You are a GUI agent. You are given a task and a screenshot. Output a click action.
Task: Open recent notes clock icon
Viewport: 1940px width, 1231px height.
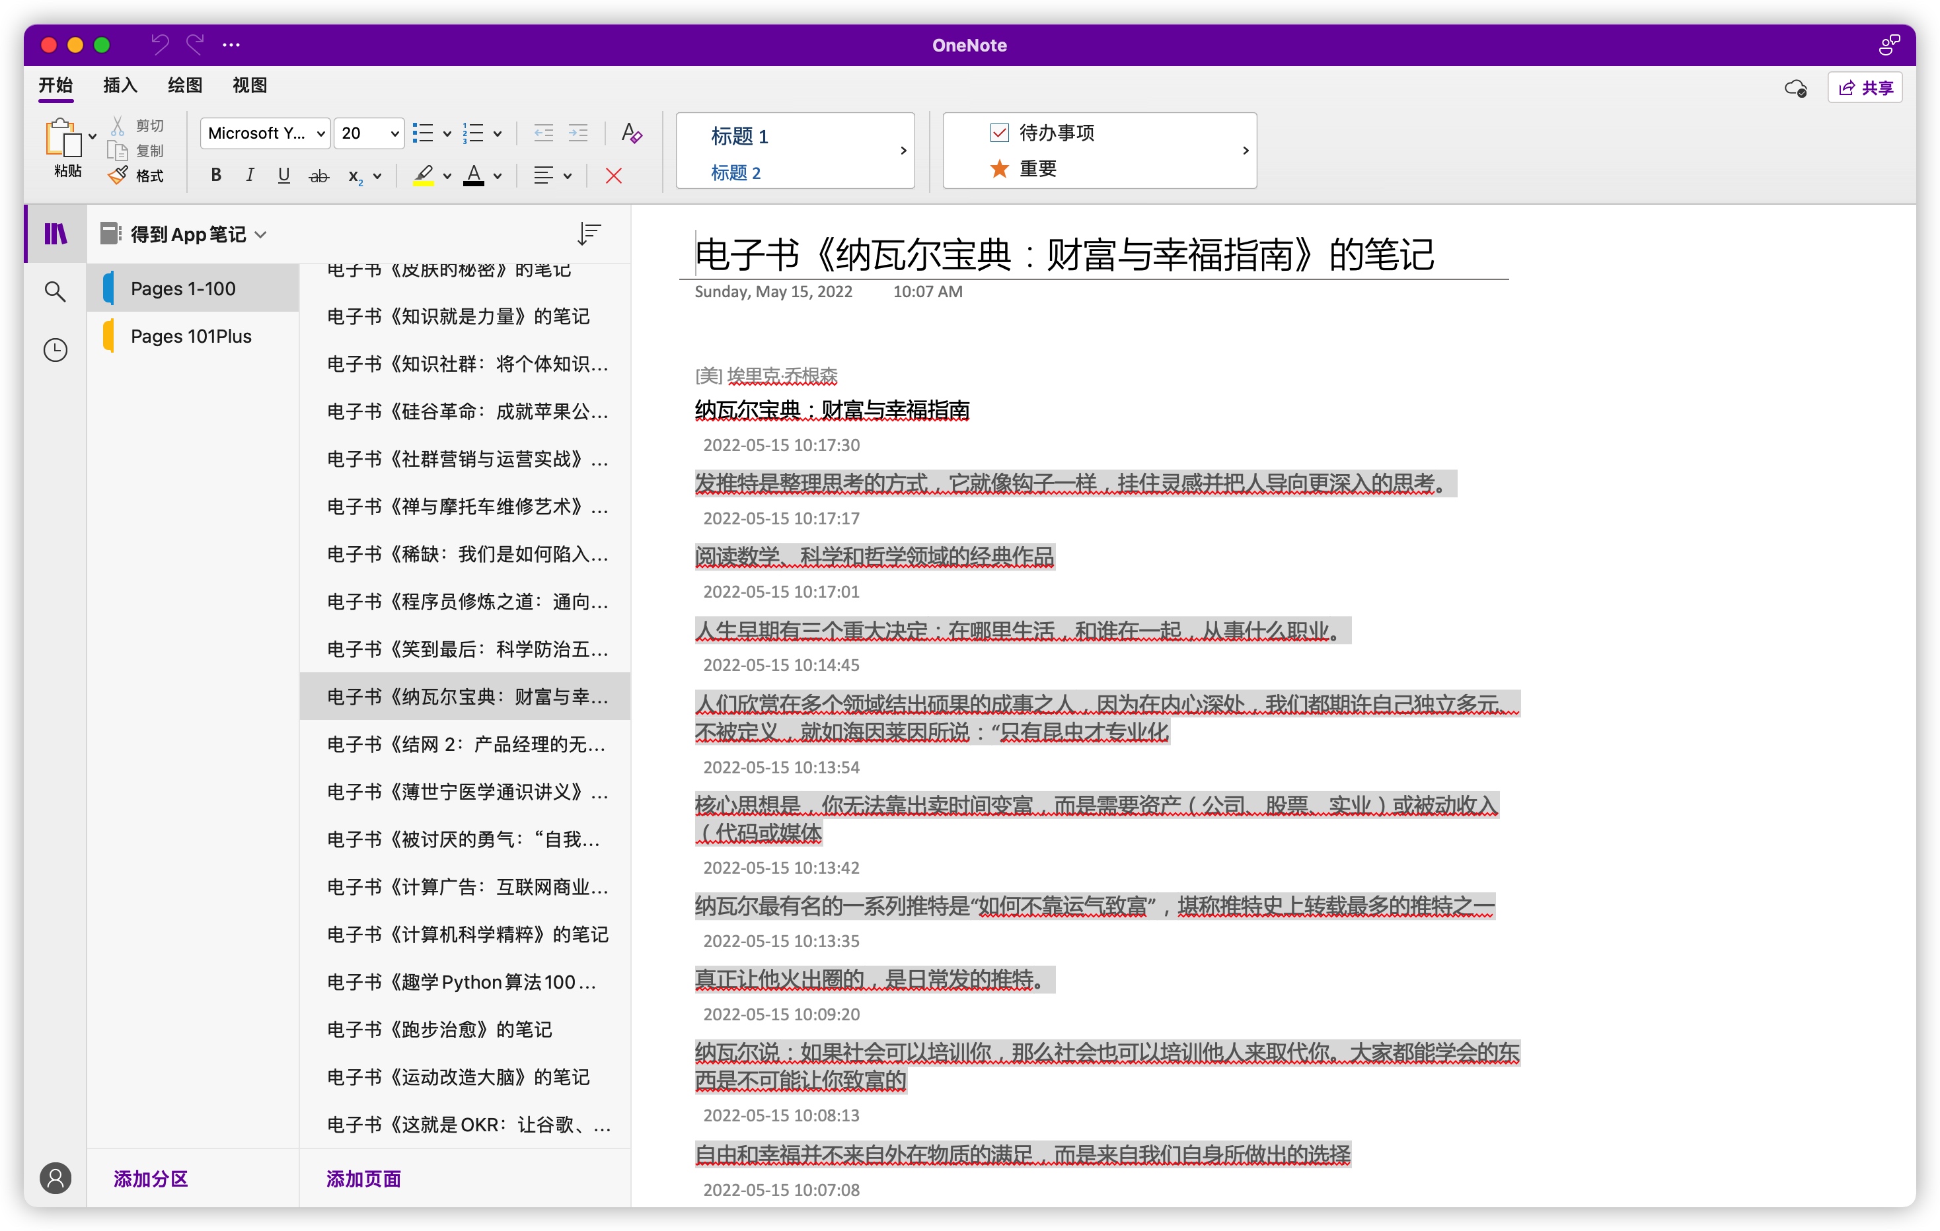point(55,349)
